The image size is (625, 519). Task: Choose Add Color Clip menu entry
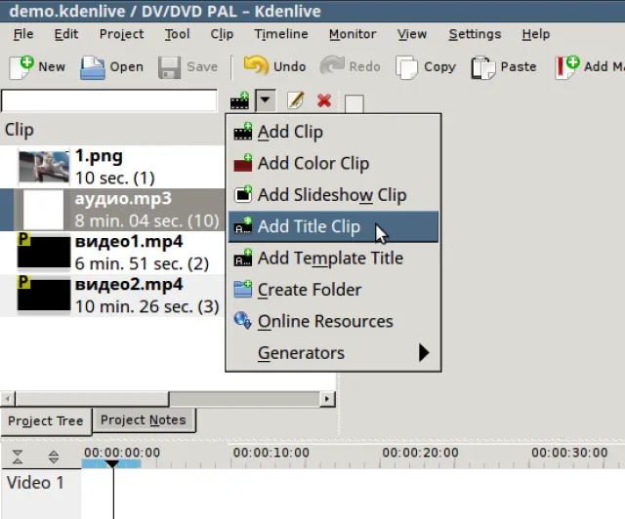tap(333, 163)
